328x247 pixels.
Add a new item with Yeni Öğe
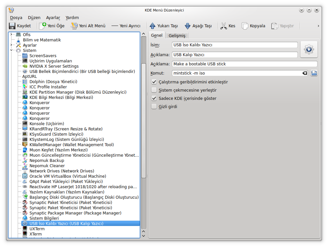[x=52, y=26]
